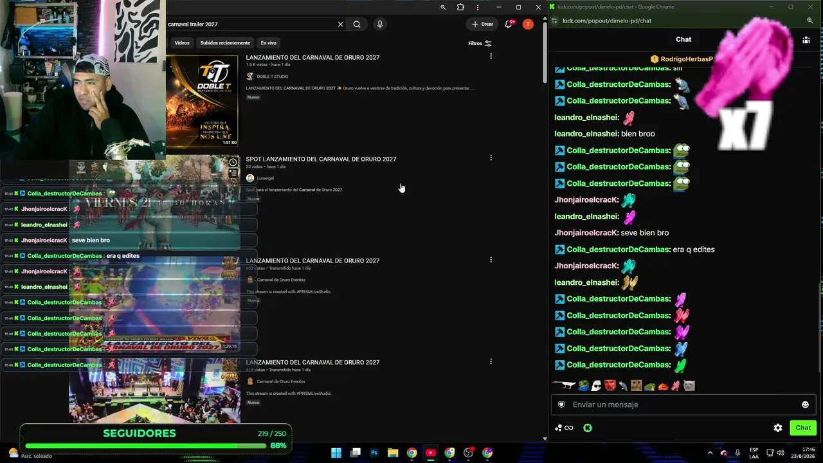
Task: Open the browser three-dot menu
Action: coord(477,7)
